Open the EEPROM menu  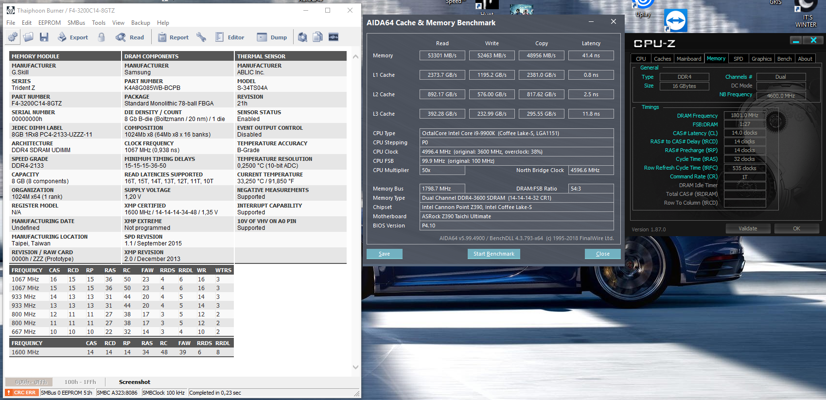50,23
